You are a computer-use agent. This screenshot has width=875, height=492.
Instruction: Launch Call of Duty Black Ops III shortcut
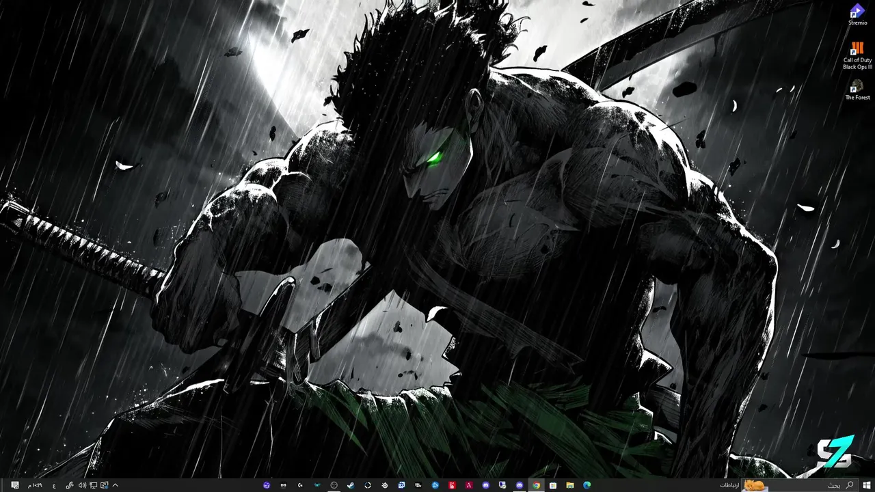pyautogui.click(x=857, y=55)
